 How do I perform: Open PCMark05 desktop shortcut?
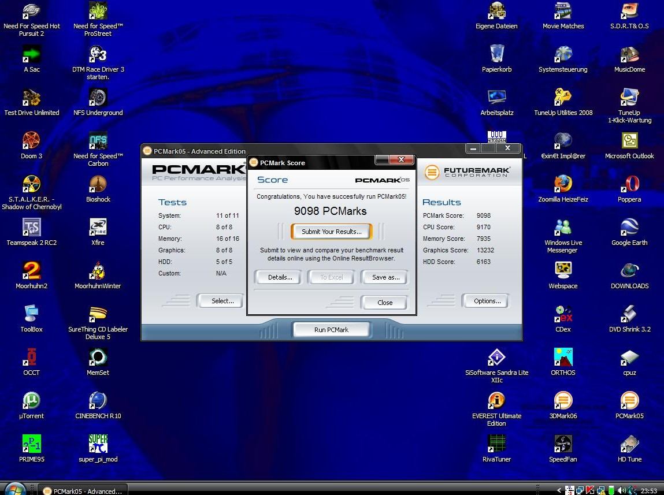(x=630, y=401)
